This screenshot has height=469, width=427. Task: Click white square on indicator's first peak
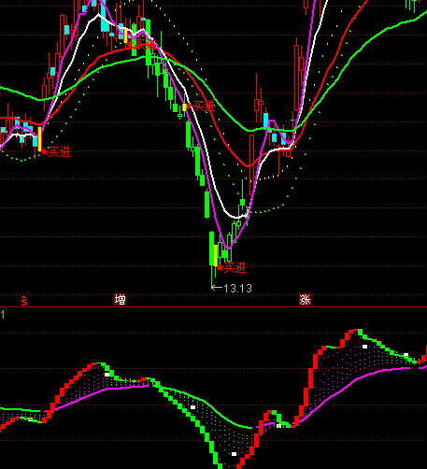point(107,375)
